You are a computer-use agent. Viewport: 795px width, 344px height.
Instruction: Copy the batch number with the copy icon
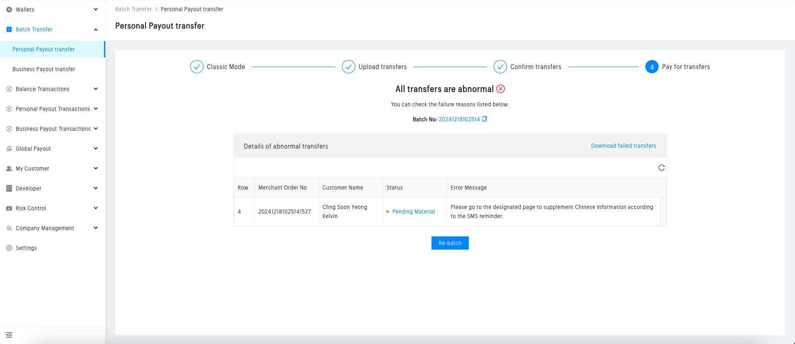[485, 119]
